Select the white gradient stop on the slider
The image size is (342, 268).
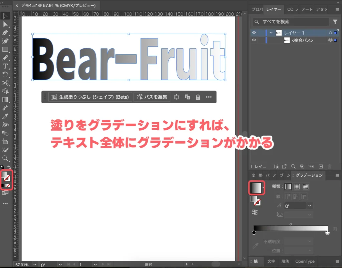327,233
